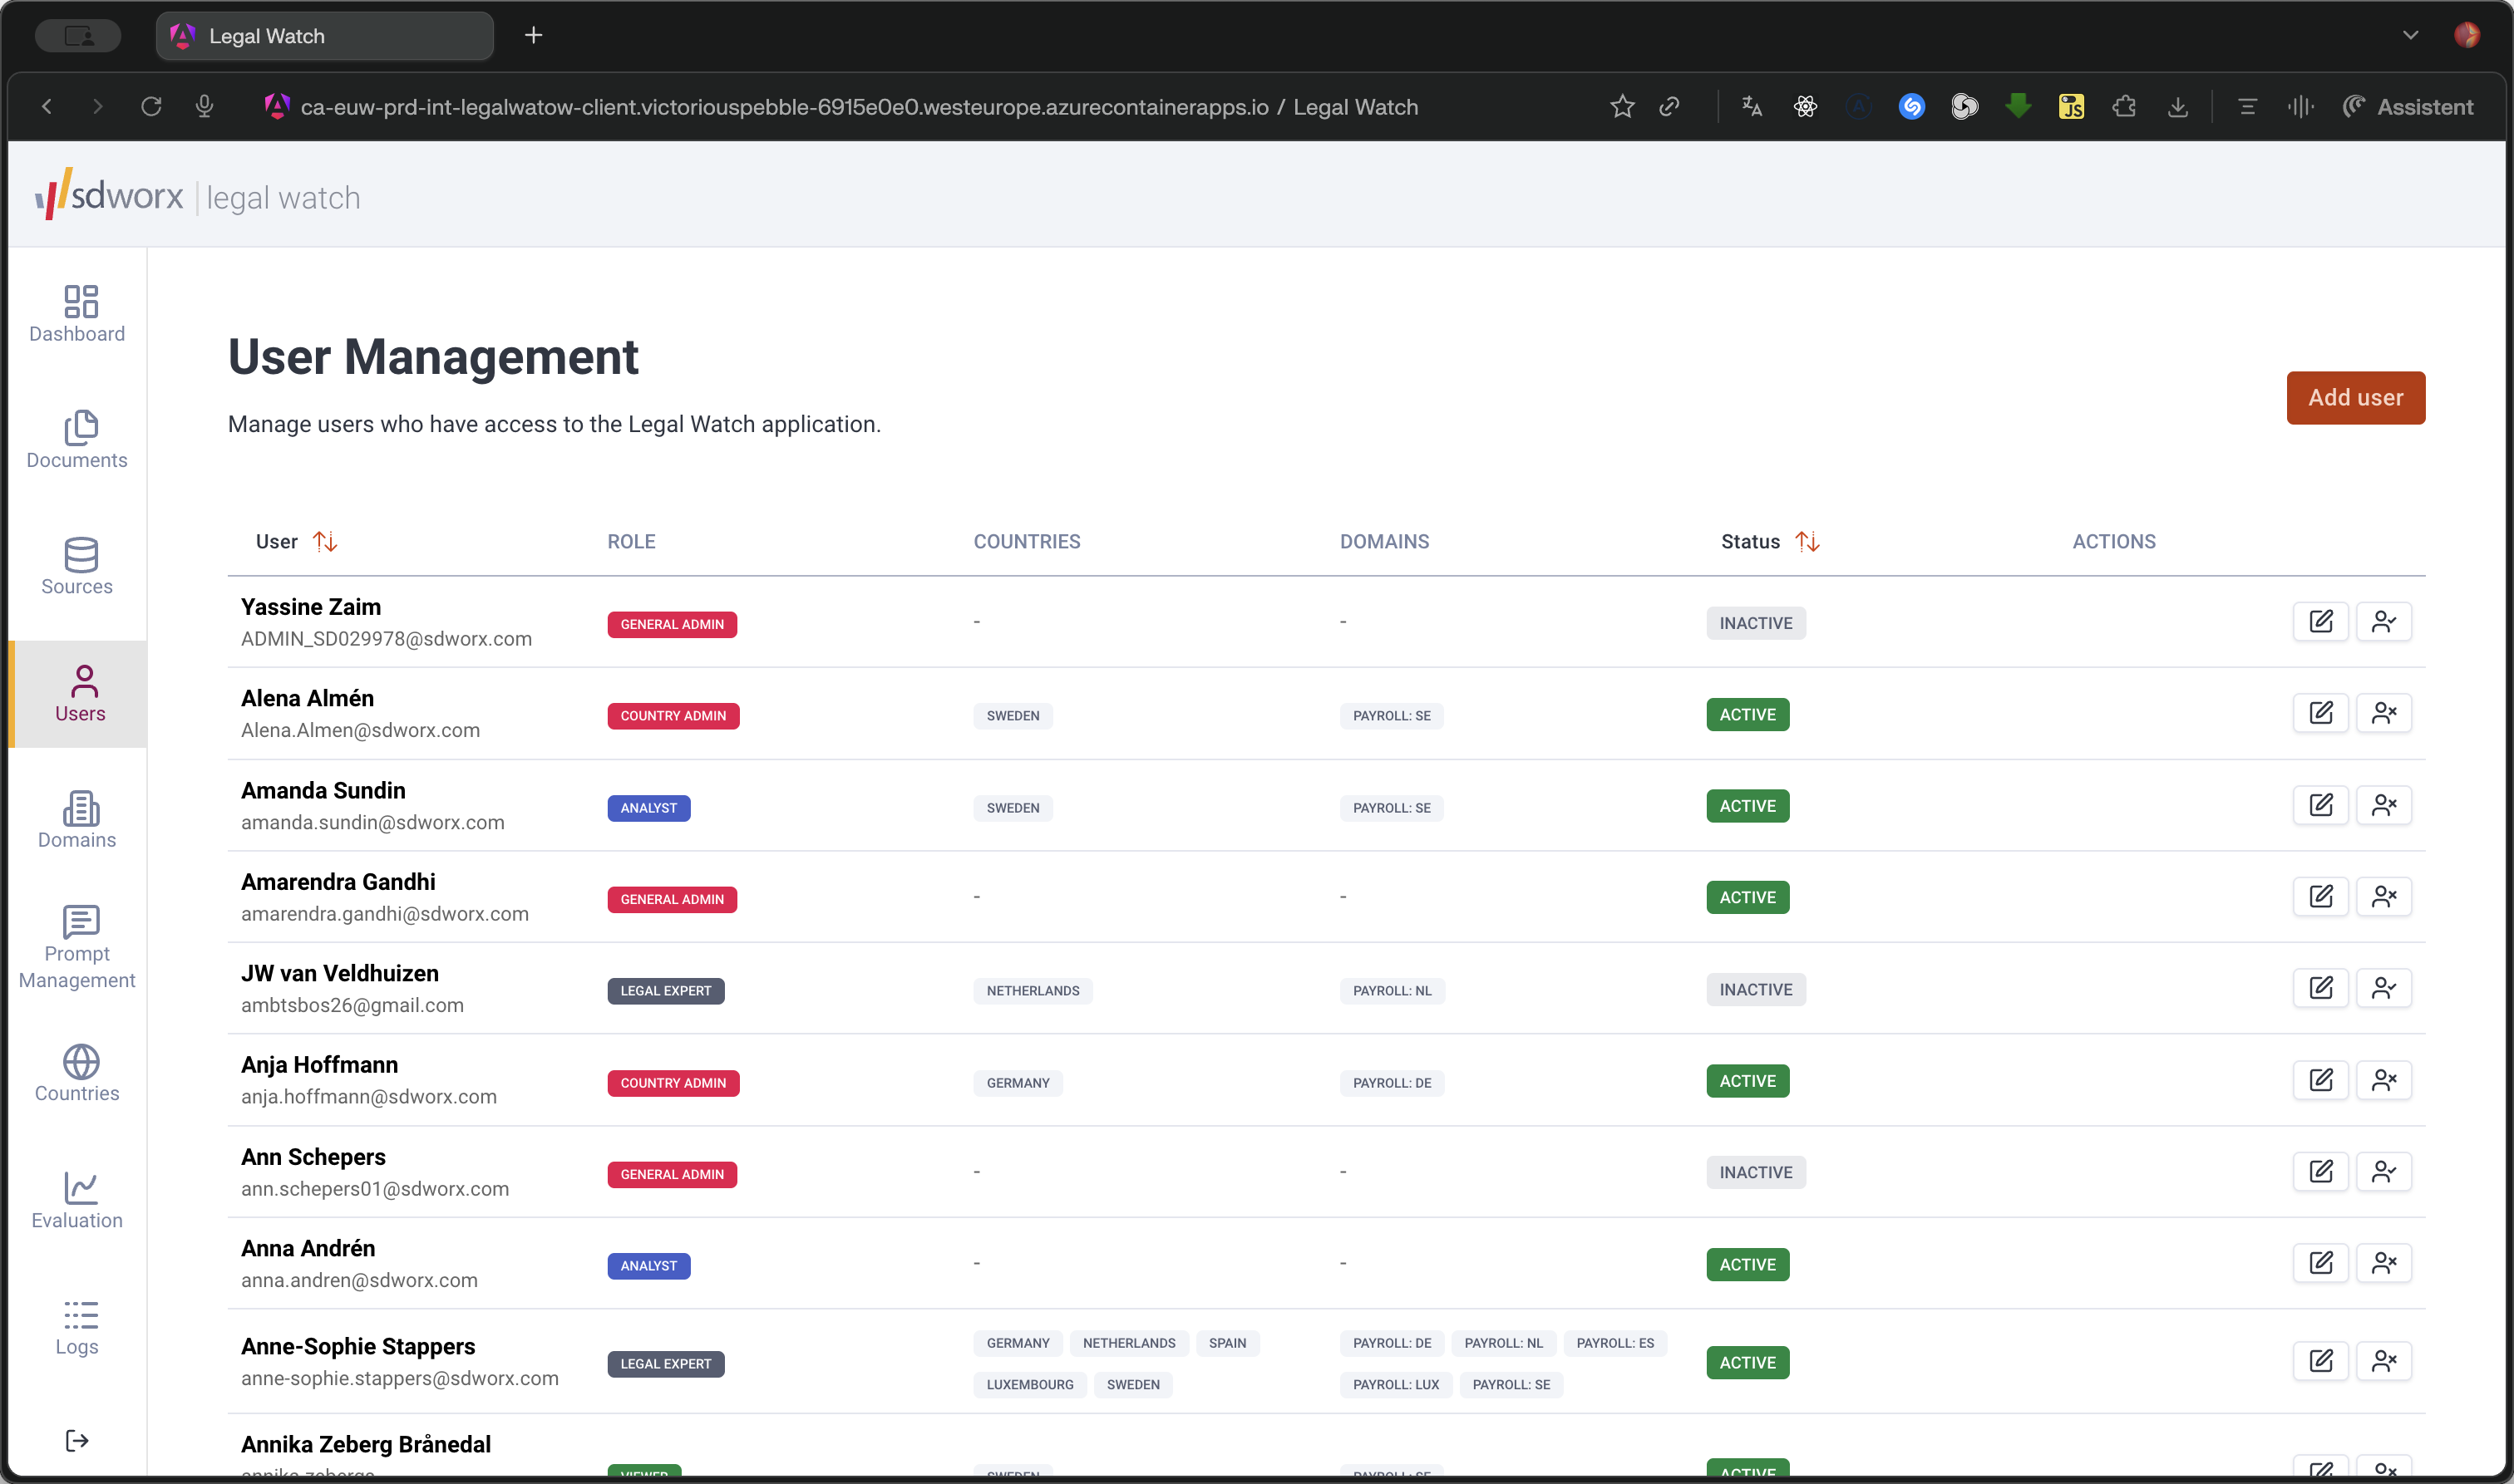2514x1484 pixels.
Task: Edit user JW van Veldhuizen
Action: tap(2321, 988)
